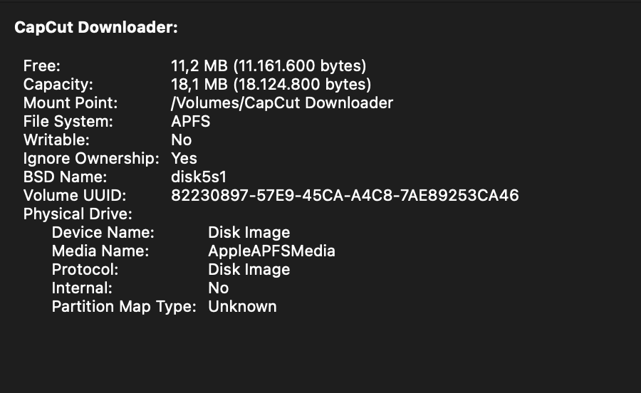Select the BSD Name disk5s1
The image size is (641, 393).
click(x=199, y=177)
